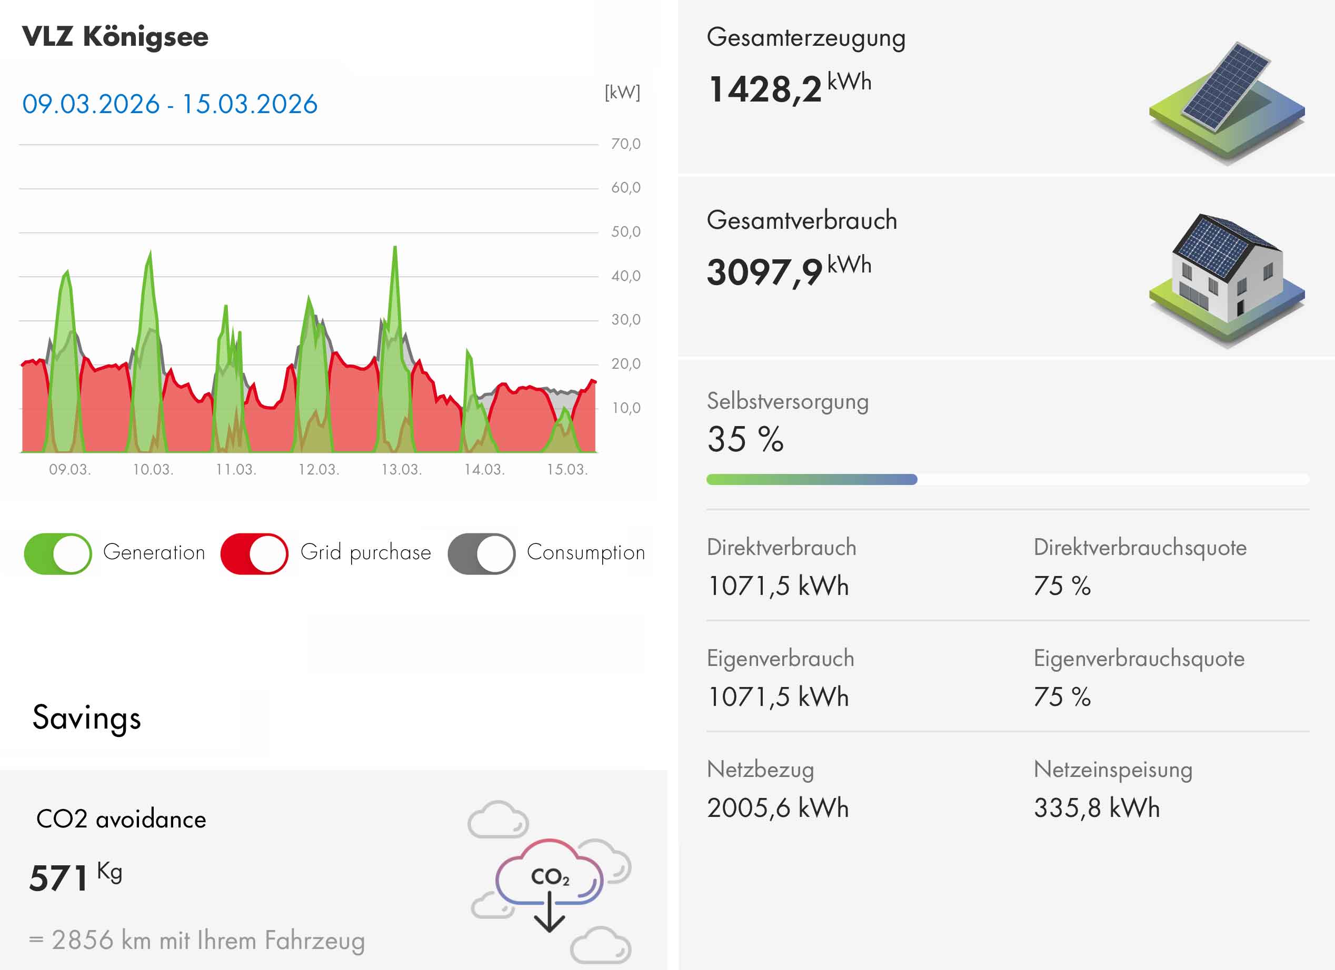Click the 15.03. date axis label
The image size is (1335, 970).
pyautogui.click(x=567, y=470)
